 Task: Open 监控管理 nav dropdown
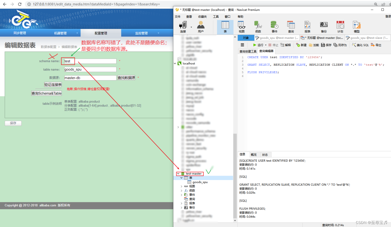(x=141, y=33)
